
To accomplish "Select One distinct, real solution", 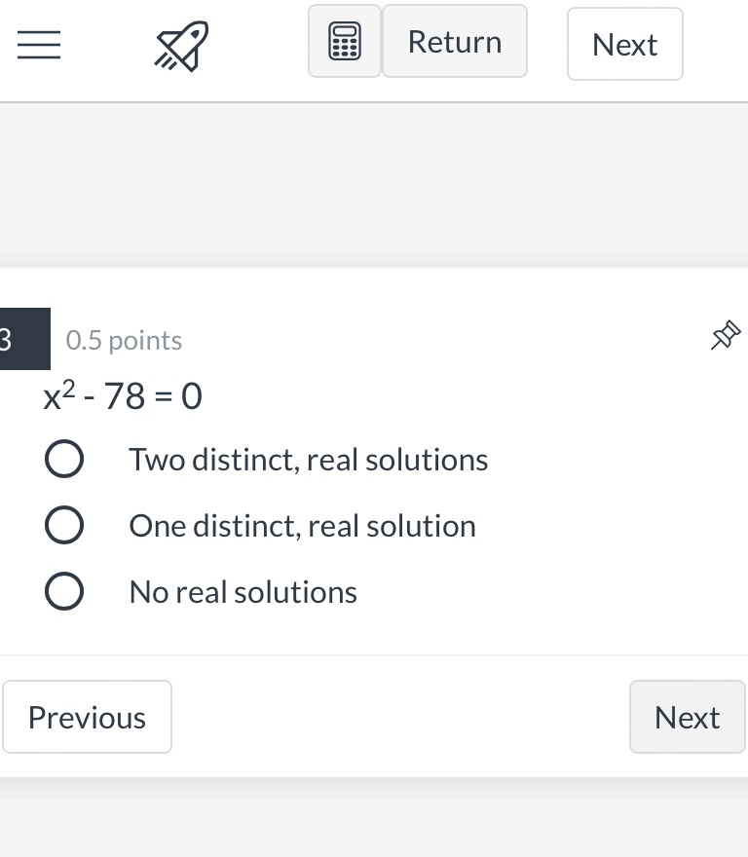I will [64, 525].
